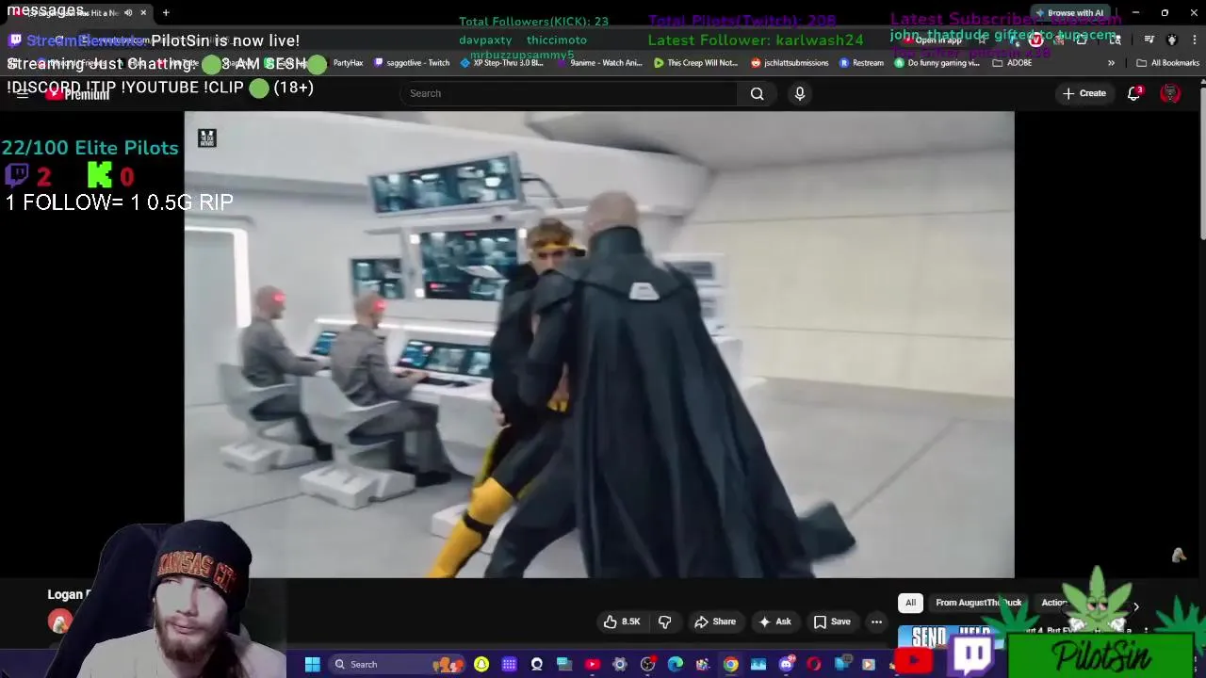This screenshot has height=678, width=1206.
Task: Show next filter chips arrow
Action: coord(1135,607)
